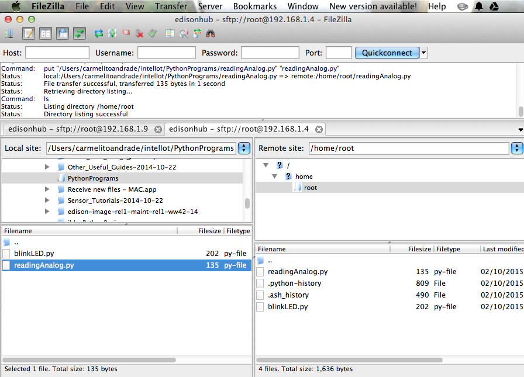Toggle local directory tree display

(x=46, y=33)
